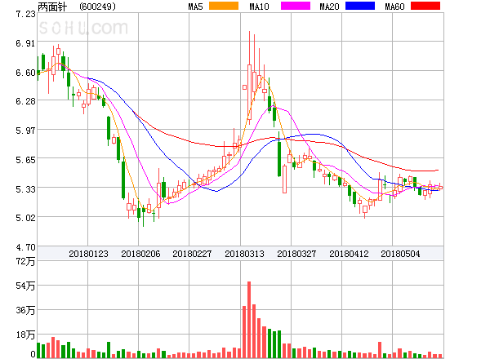Click the 20180327 date label

click(296, 254)
